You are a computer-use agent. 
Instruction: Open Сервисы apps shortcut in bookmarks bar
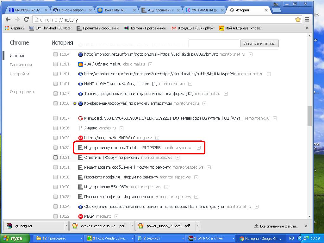(x=15, y=28)
